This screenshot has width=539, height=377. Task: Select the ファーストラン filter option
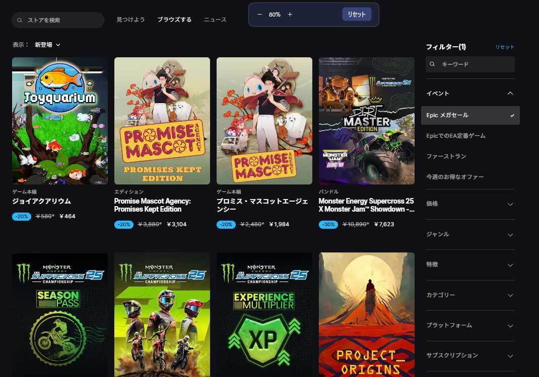446,156
